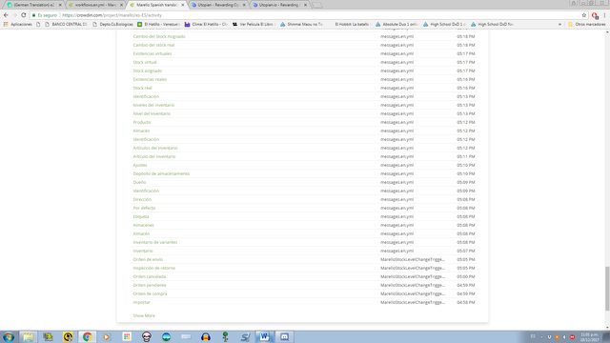Open the red extension icon beside address bar

[595, 15]
